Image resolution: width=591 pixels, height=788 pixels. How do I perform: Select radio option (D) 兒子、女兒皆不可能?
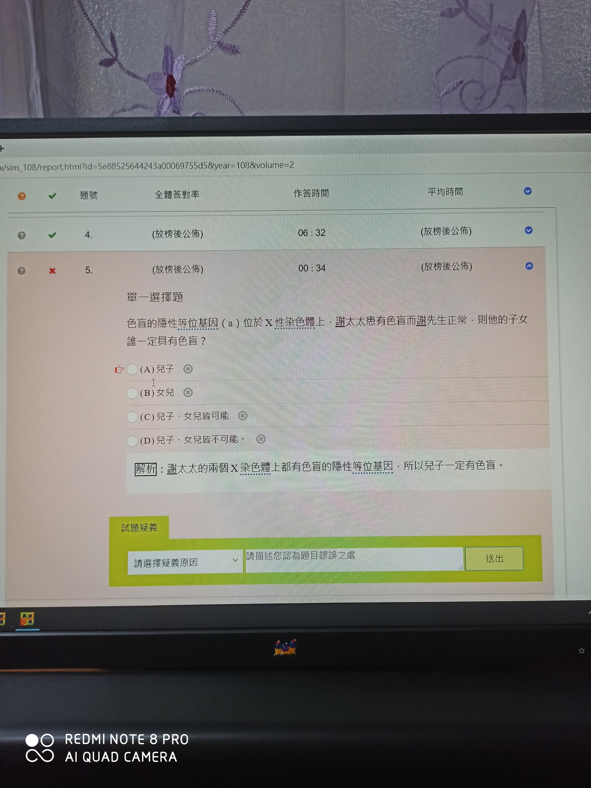pos(132,441)
